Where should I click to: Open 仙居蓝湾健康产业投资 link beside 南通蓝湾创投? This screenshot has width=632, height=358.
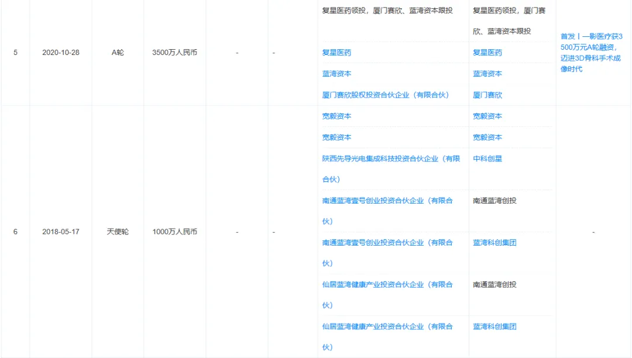387,294
